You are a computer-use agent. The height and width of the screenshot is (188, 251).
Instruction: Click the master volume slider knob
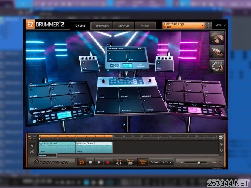pos(199,163)
